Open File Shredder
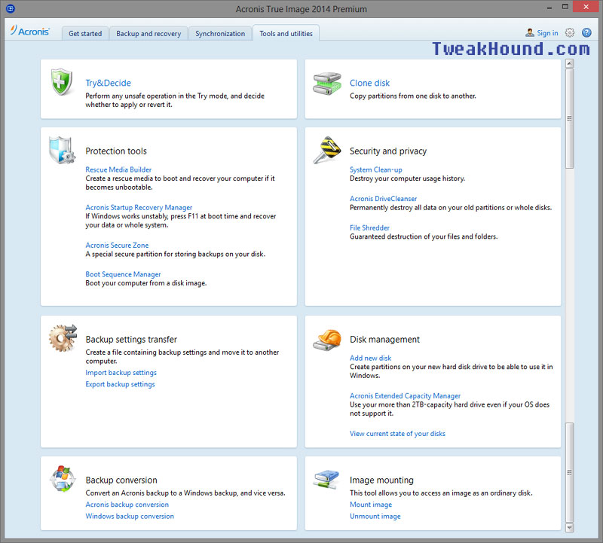 pyautogui.click(x=369, y=228)
